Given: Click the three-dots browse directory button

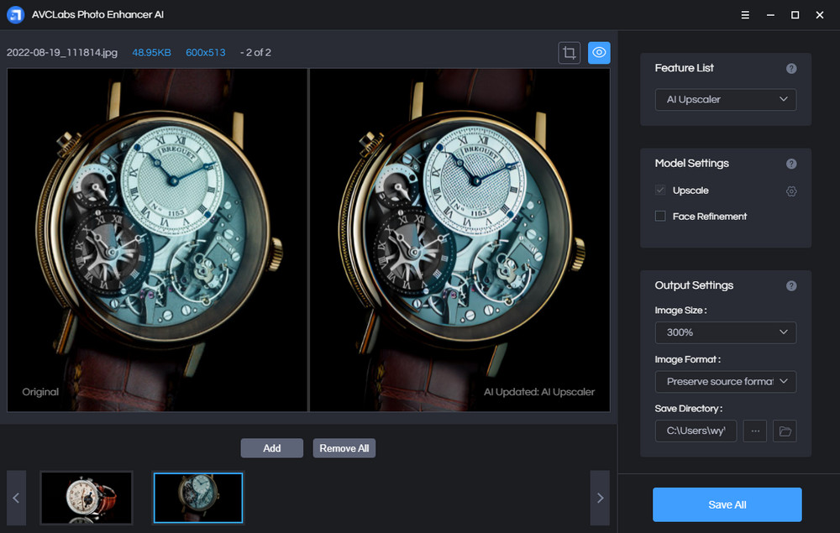Looking at the screenshot, I should coord(755,431).
